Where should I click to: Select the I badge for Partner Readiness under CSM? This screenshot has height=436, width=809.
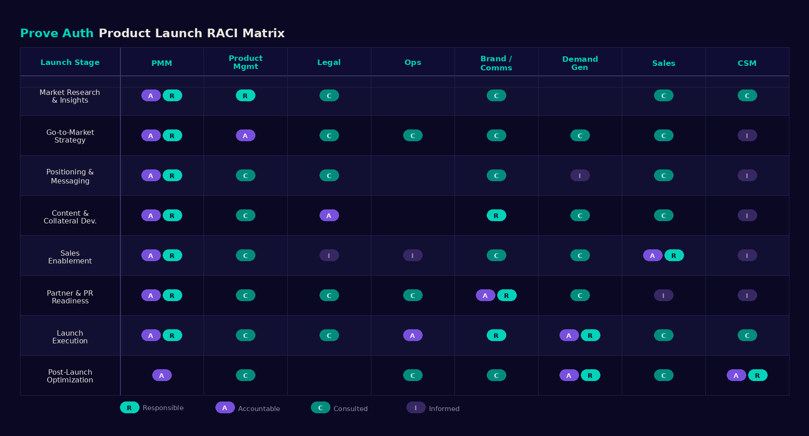[747, 295]
